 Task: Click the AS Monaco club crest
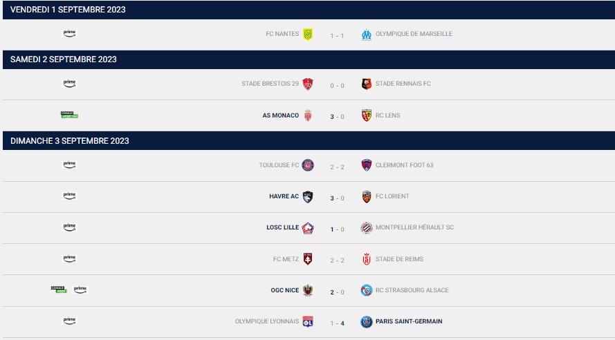coord(308,115)
